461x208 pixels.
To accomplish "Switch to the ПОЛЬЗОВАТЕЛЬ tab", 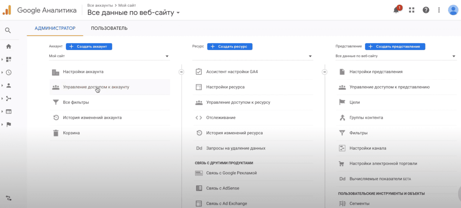I will click(x=109, y=28).
